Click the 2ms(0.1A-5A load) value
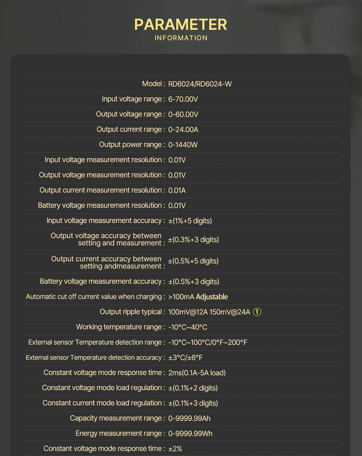Image resolution: width=362 pixels, height=456 pixels. pos(197,373)
